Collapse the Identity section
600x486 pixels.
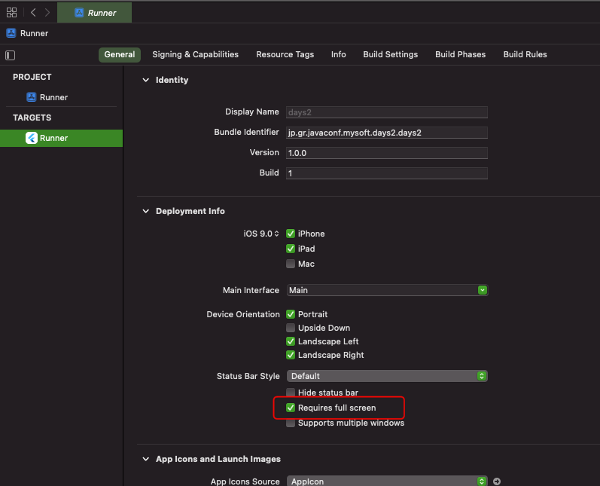[x=146, y=80]
